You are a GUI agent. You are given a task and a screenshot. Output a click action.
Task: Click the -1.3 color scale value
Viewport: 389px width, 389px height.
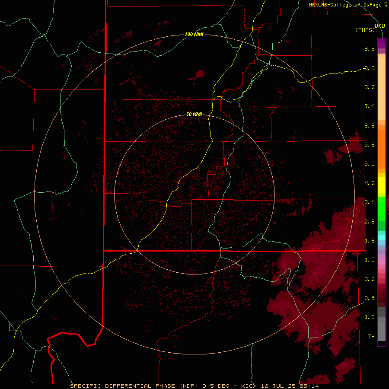369,317
